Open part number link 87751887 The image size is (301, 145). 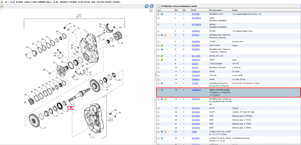coord(196,14)
